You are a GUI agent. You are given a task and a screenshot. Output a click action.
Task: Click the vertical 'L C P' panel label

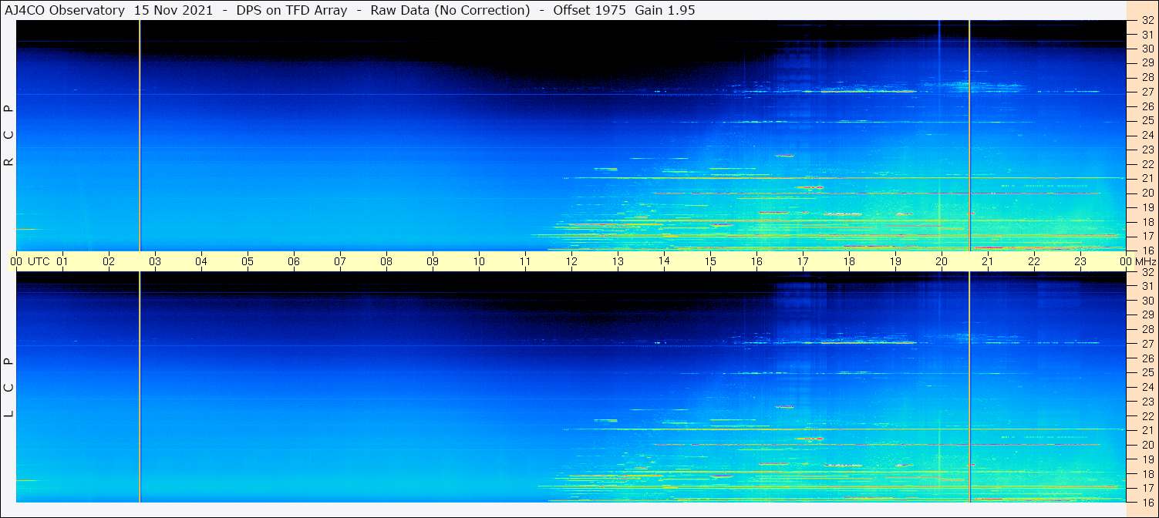9,388
